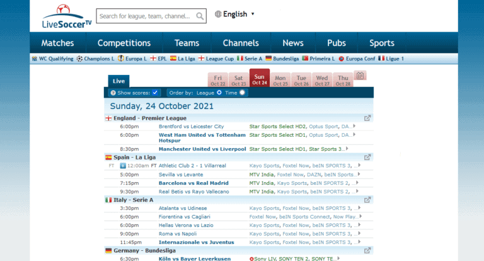Open the Teams menu

tap(187, 43)
